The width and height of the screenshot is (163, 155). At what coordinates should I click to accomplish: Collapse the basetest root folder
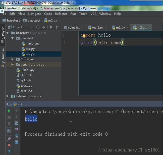7,33
